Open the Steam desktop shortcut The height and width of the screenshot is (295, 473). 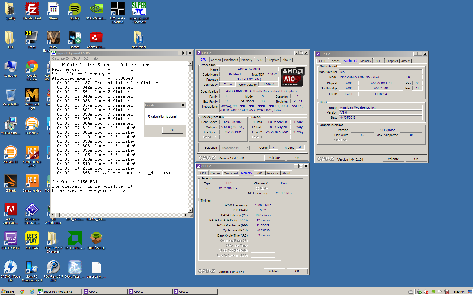[53, 11]
